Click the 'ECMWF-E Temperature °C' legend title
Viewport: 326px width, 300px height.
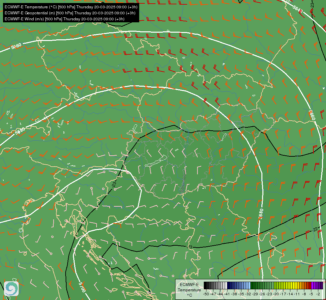point(189,290)
